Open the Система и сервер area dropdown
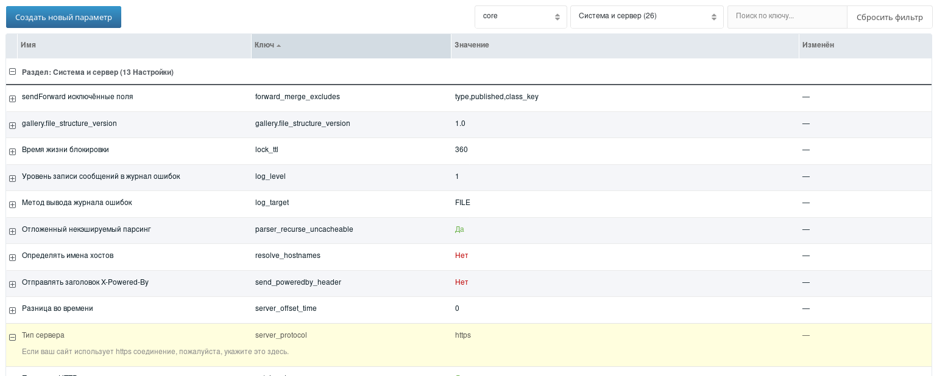Screen dimensions: 934x376 (646, 16)
